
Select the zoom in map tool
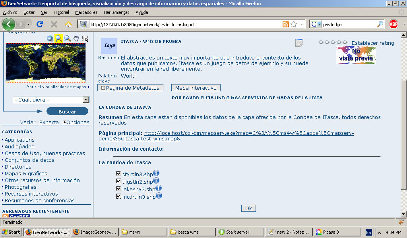pyautogui.click(x=59, y=38)
